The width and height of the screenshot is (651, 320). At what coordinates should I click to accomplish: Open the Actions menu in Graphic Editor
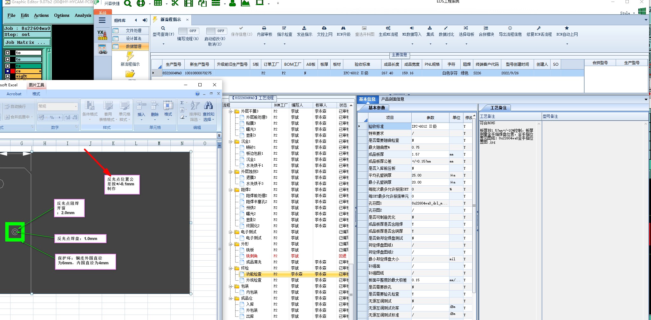tap(41, 15)
